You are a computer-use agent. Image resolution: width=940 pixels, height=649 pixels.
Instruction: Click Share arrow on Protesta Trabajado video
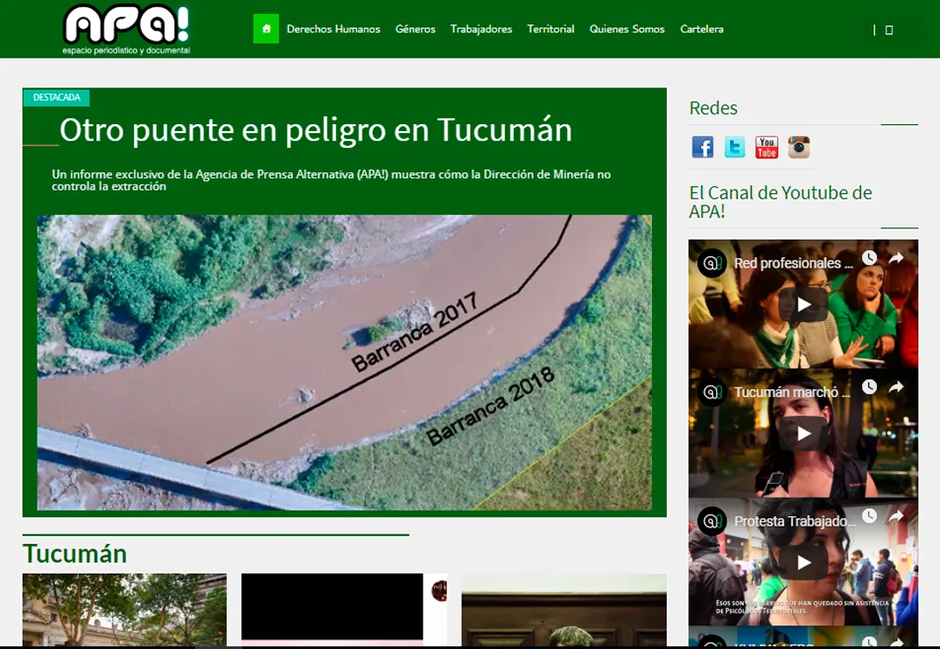point(895,516)
